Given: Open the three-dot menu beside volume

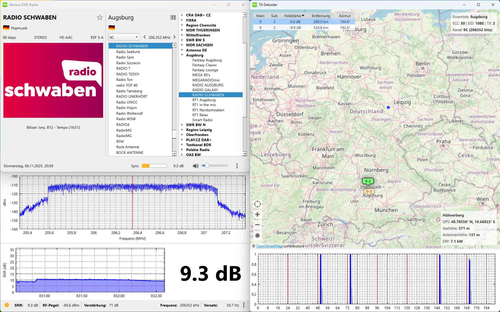Looking at the screenshot, I should pyautogui.click(x=237, y=166).
